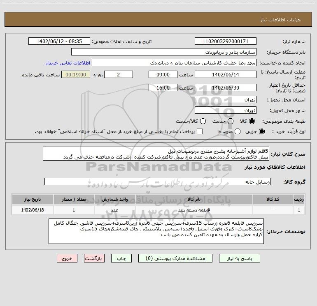Click the buyer organization name field
This screenshot has height=306, width=317.
[x=164, y=52]
